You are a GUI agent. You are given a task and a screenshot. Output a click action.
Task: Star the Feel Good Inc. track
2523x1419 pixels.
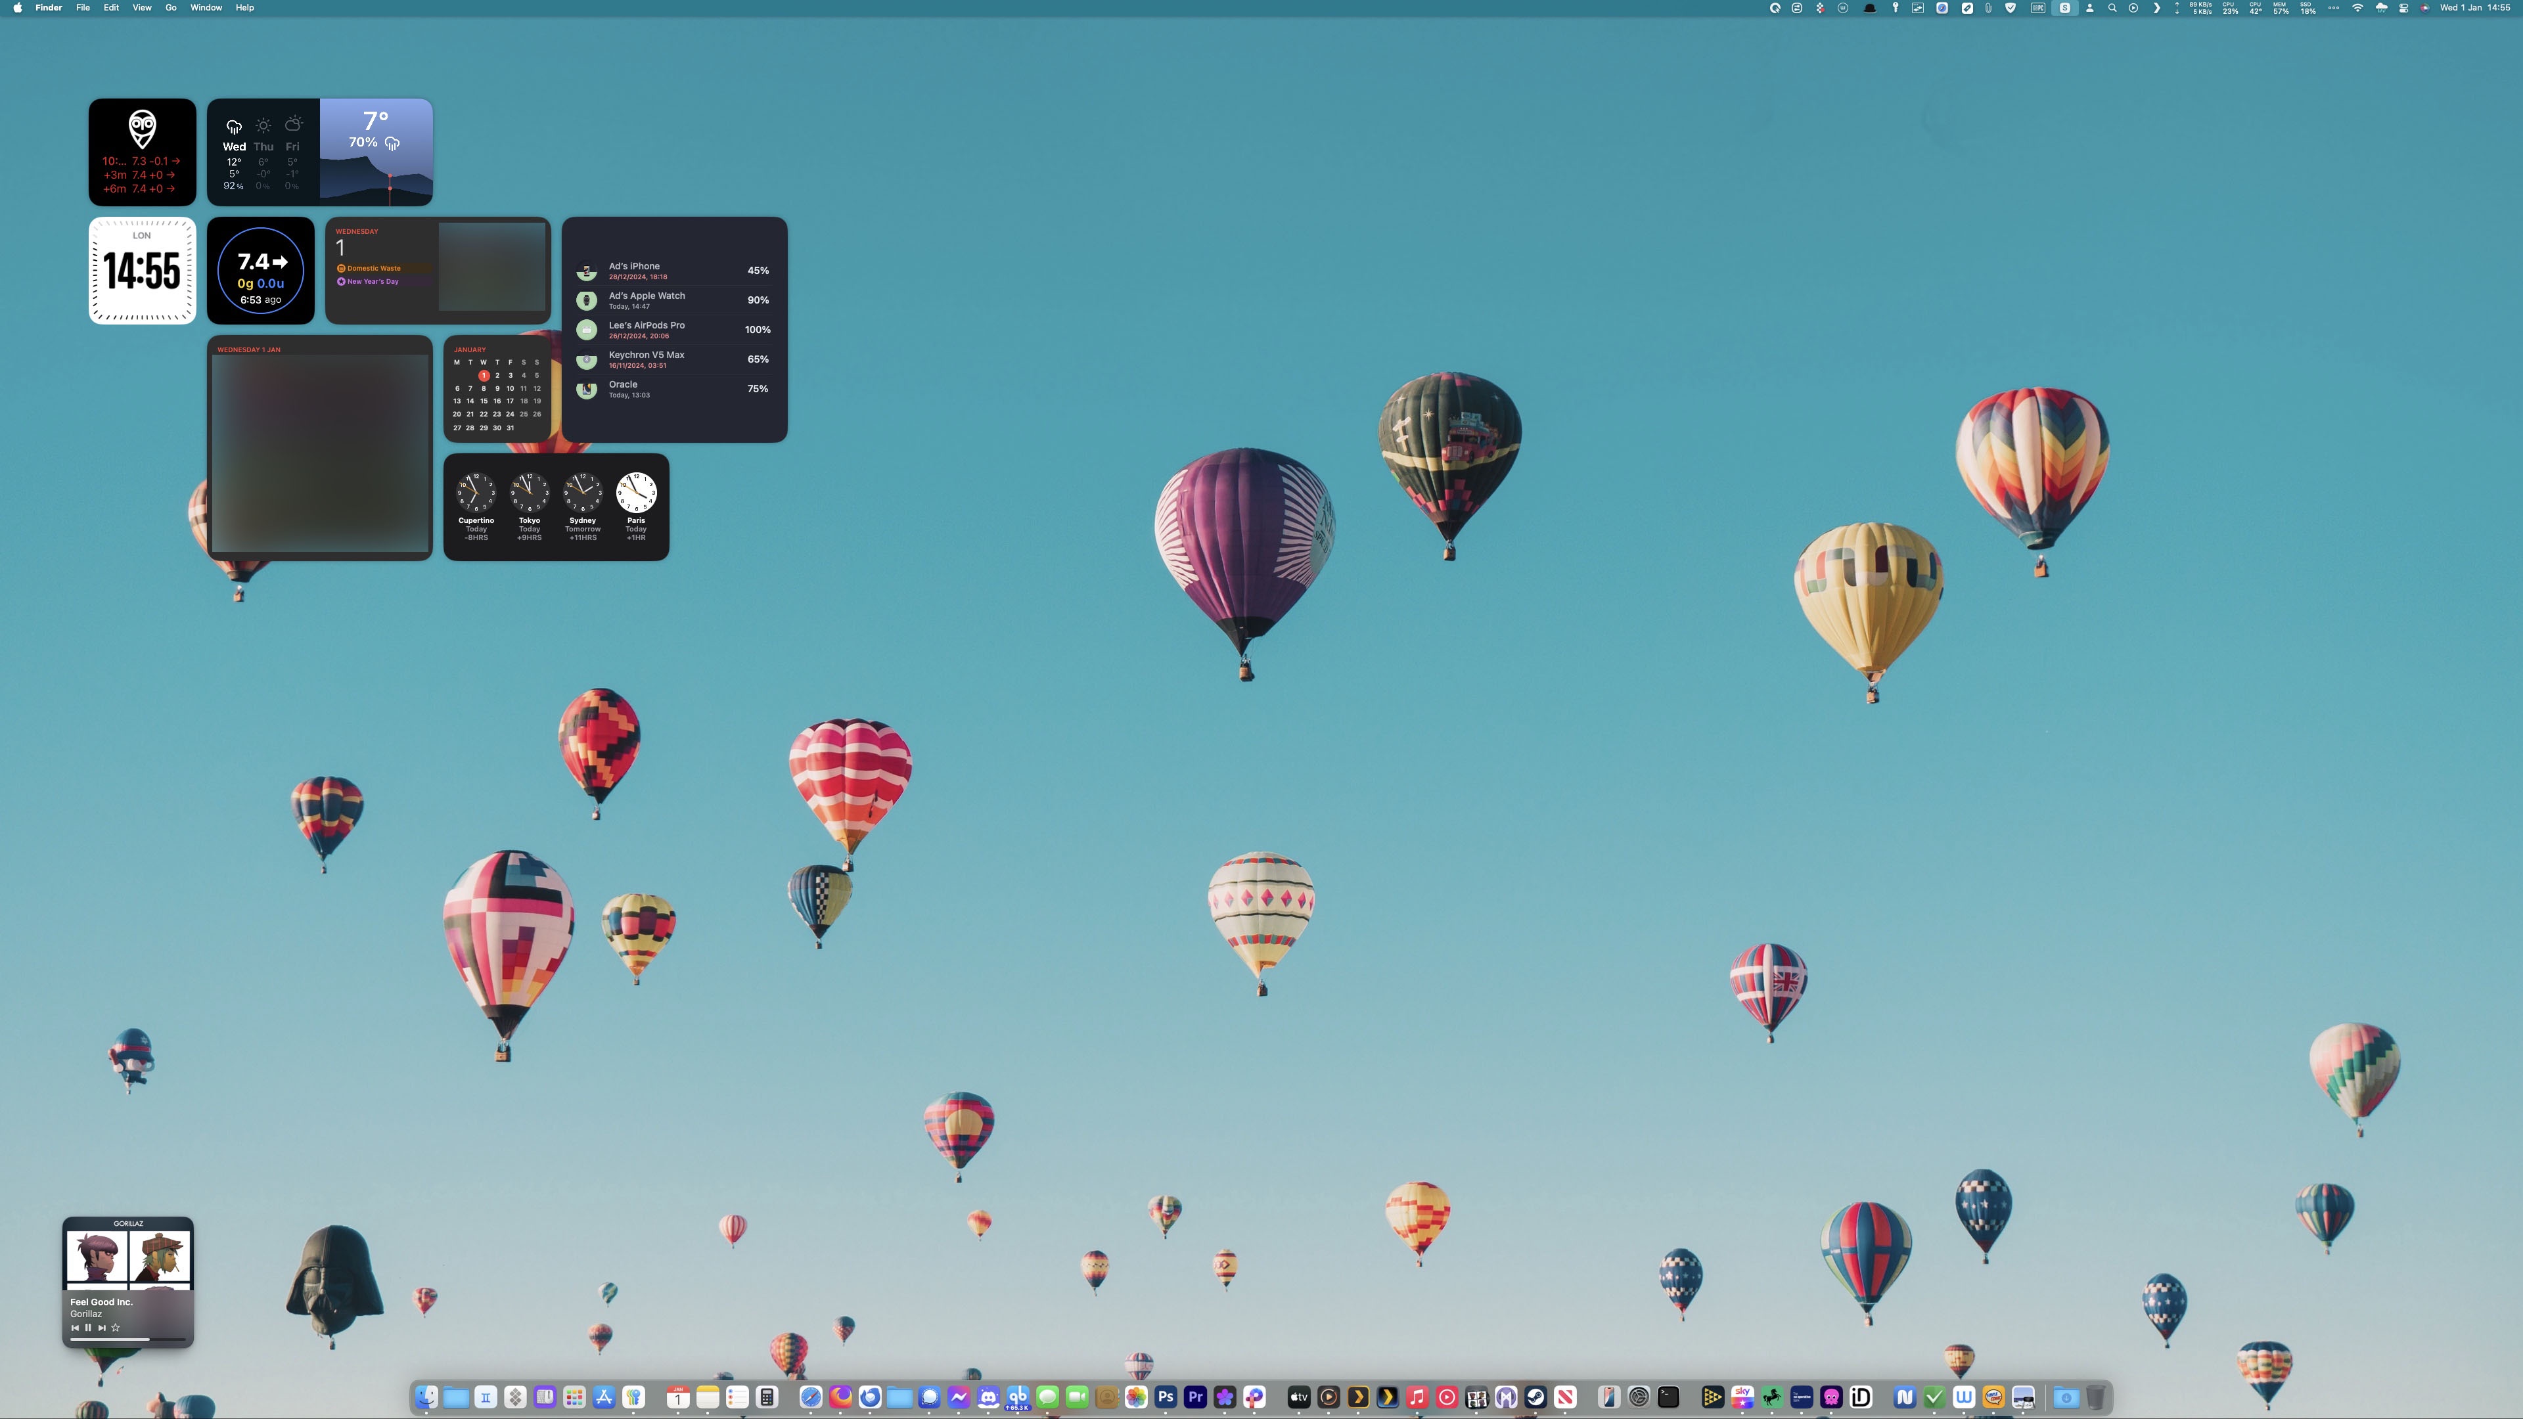pyautogui.click(x=116, y=1328)
